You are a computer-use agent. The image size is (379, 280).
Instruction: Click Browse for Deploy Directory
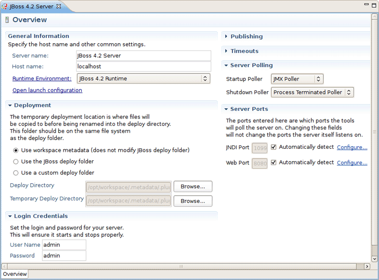coord(193,186)
